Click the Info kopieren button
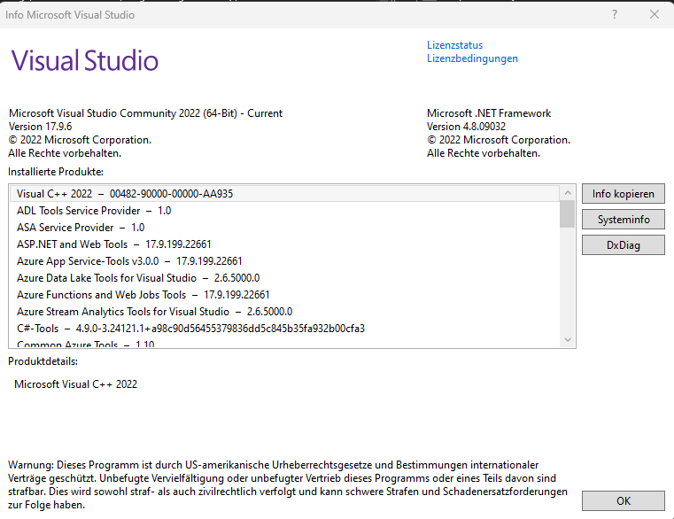 pos(623,194)
